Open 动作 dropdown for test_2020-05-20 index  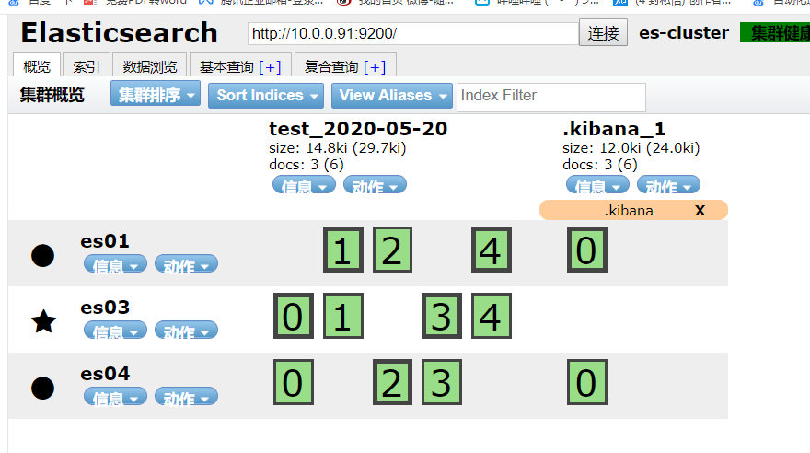375,185
